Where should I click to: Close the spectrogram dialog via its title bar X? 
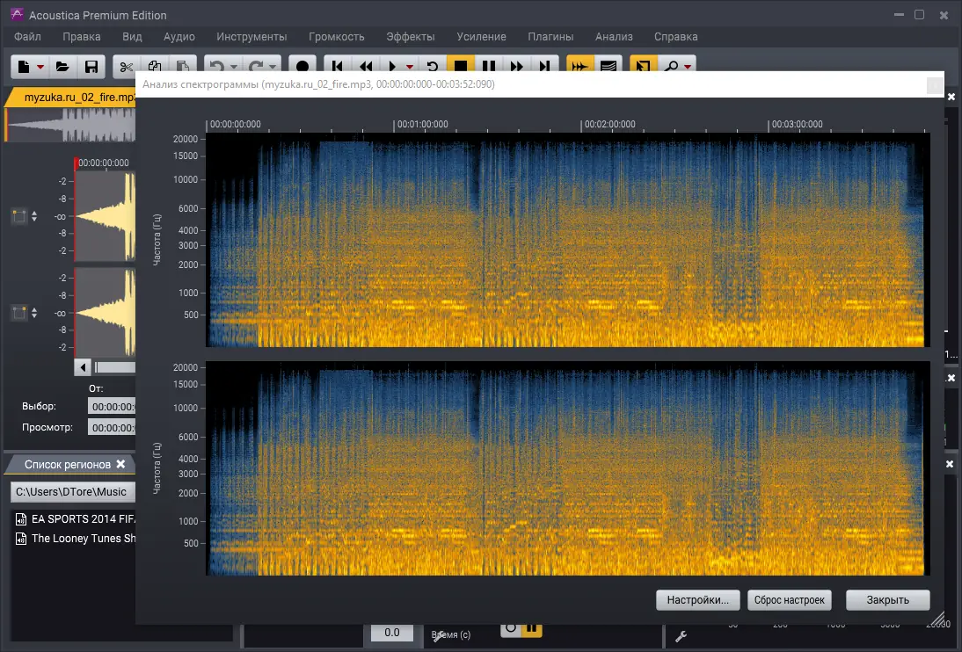(x=935, y=85)
